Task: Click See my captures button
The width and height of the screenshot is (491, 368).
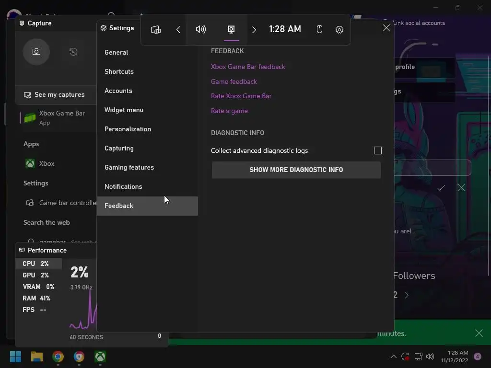Action: pyautogui.click(x=56, y=95)
